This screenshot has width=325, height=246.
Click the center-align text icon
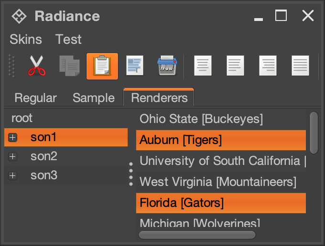(x=203, y=65)
